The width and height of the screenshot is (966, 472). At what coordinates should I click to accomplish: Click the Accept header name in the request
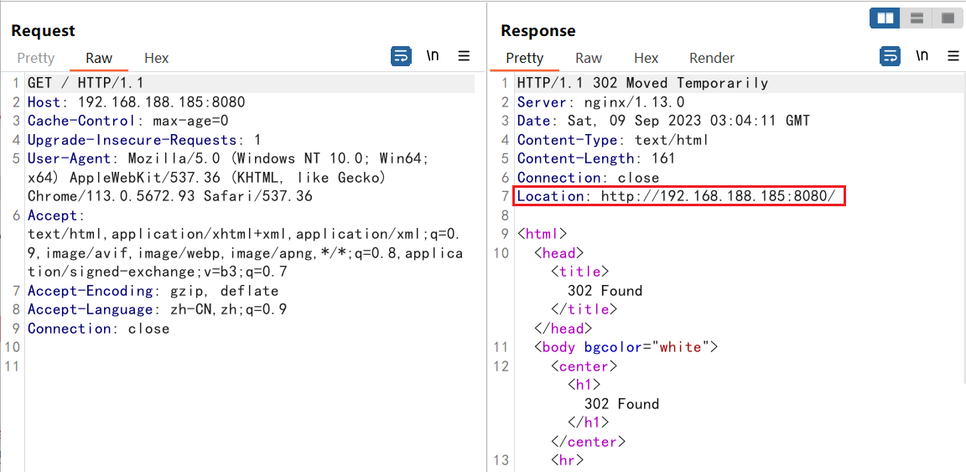click(x=52, y=215)
